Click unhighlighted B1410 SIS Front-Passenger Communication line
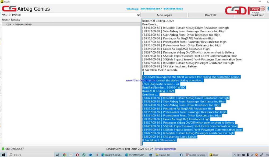 192,59
